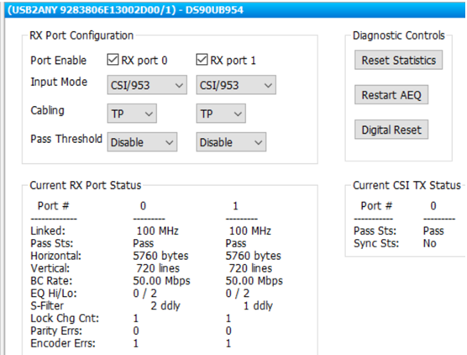Expand RX port 1 Cabling TP dropdown
The image size is (467, 355).
[x=221, y=114]
